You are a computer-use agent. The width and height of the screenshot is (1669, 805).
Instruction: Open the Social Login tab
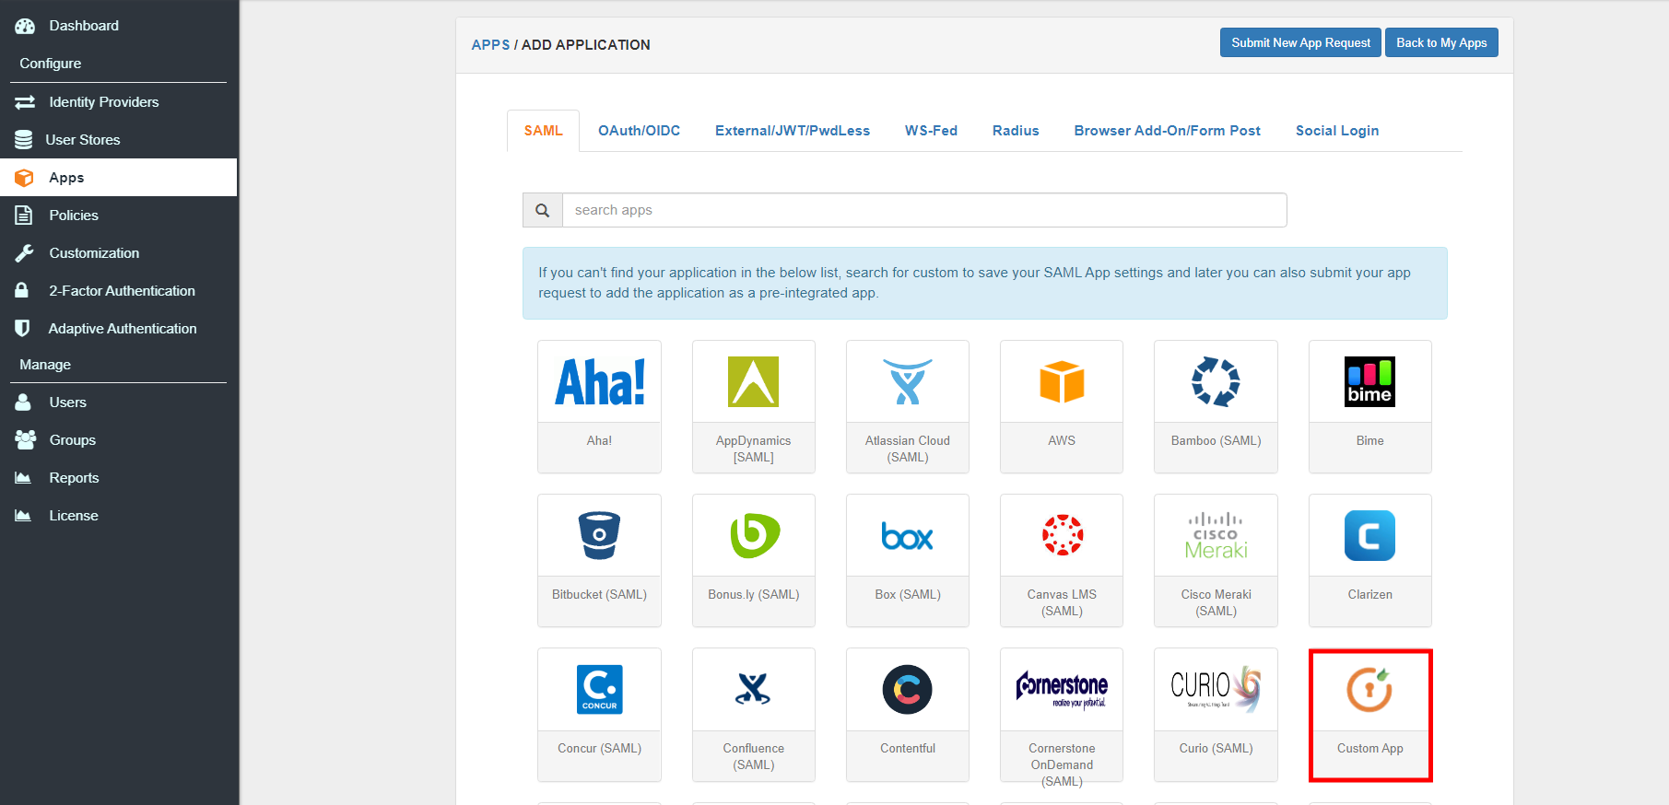[1337, 131]
